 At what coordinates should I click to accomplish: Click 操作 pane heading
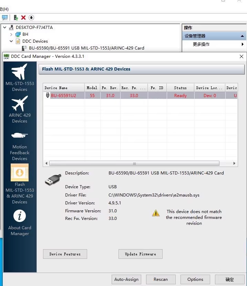[x=188, y=28]
